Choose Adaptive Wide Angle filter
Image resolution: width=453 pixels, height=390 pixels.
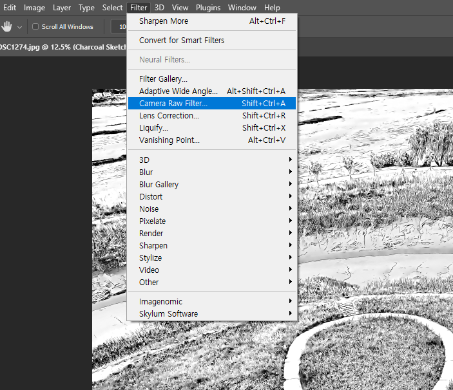coord(212,91)
